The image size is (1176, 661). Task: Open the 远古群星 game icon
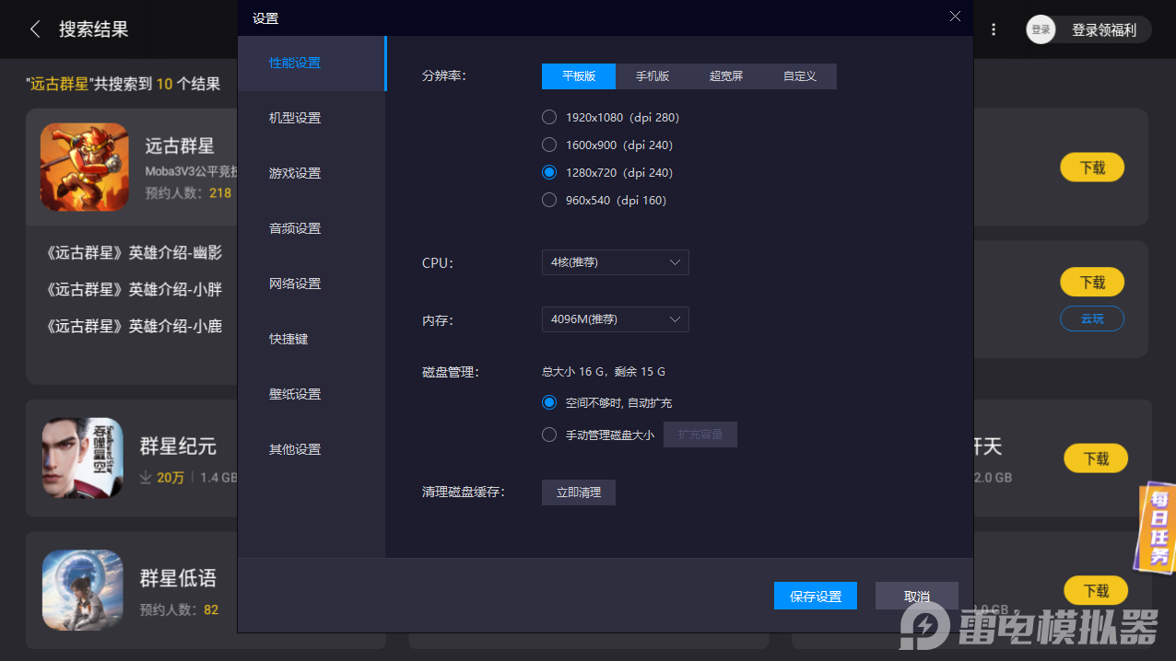pos(84,168)
